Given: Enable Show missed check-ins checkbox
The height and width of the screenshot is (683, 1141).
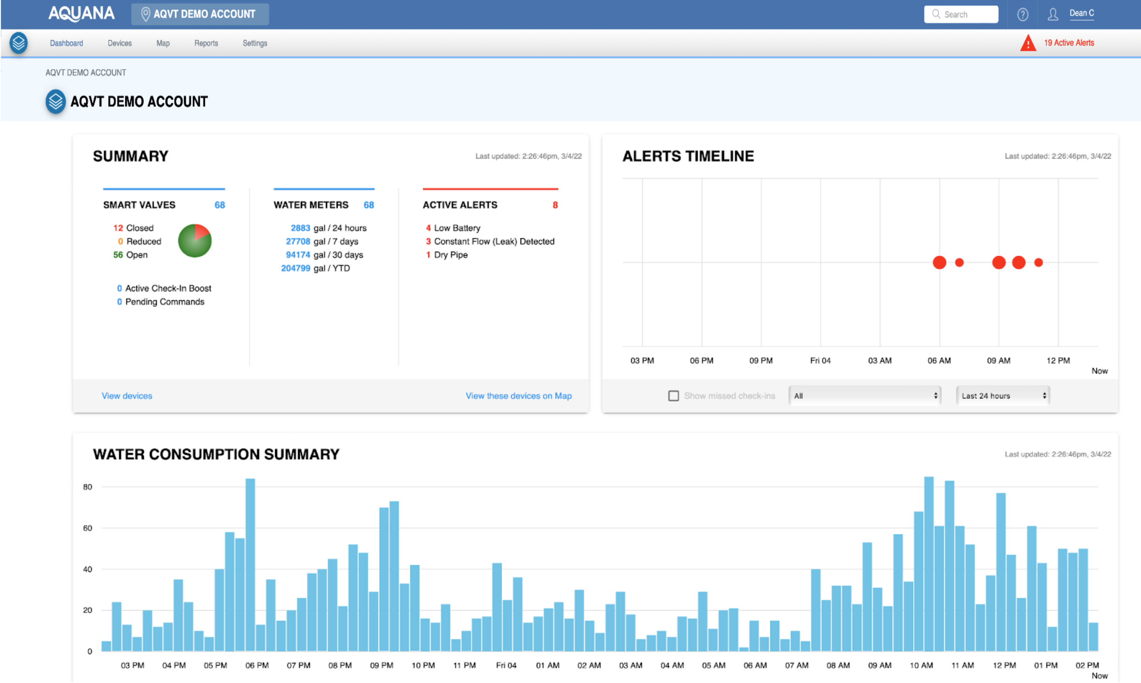Looking at the screenshot, I should (673, 396).
